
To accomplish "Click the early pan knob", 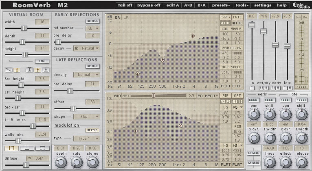I will click(254, 114).
